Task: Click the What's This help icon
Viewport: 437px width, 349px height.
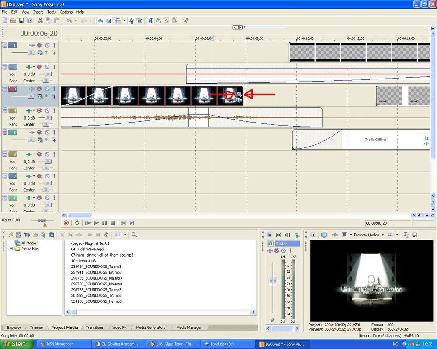Action: pyautogui.click(x=186, y=21)
